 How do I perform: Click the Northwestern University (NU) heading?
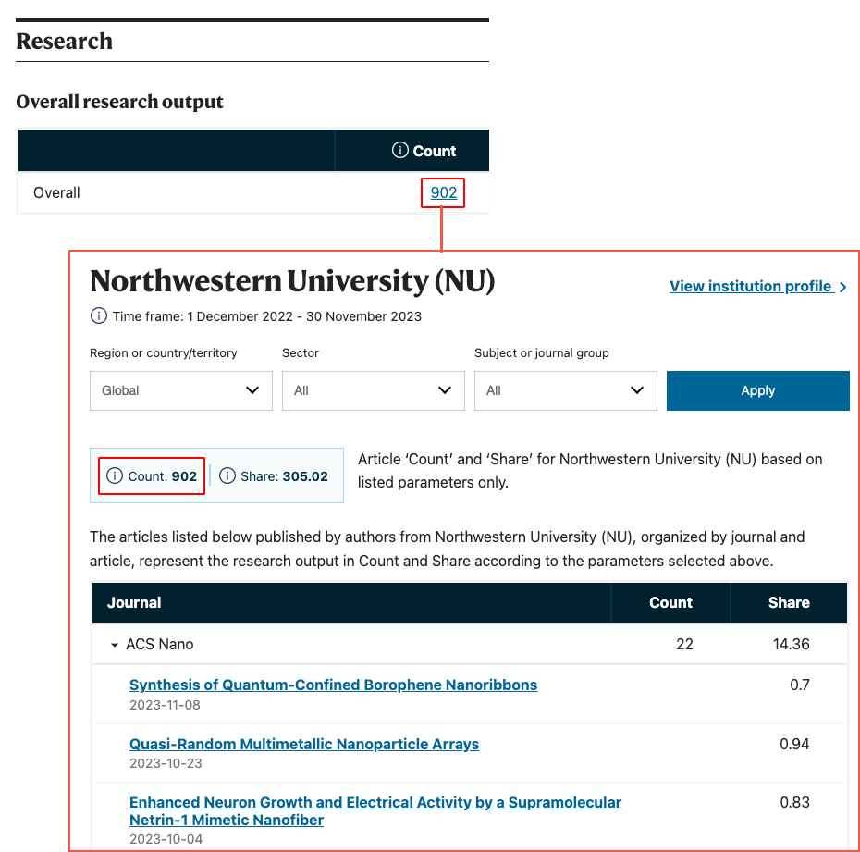(292, 281)
